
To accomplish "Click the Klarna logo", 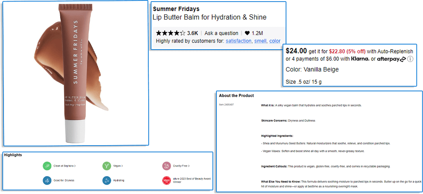I will [360, 59].
